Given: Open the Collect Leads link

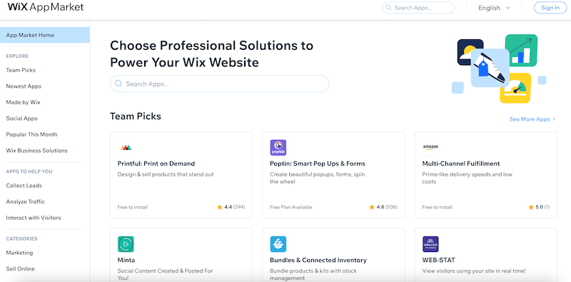Looking at the screenshot, I should [24, 186].
